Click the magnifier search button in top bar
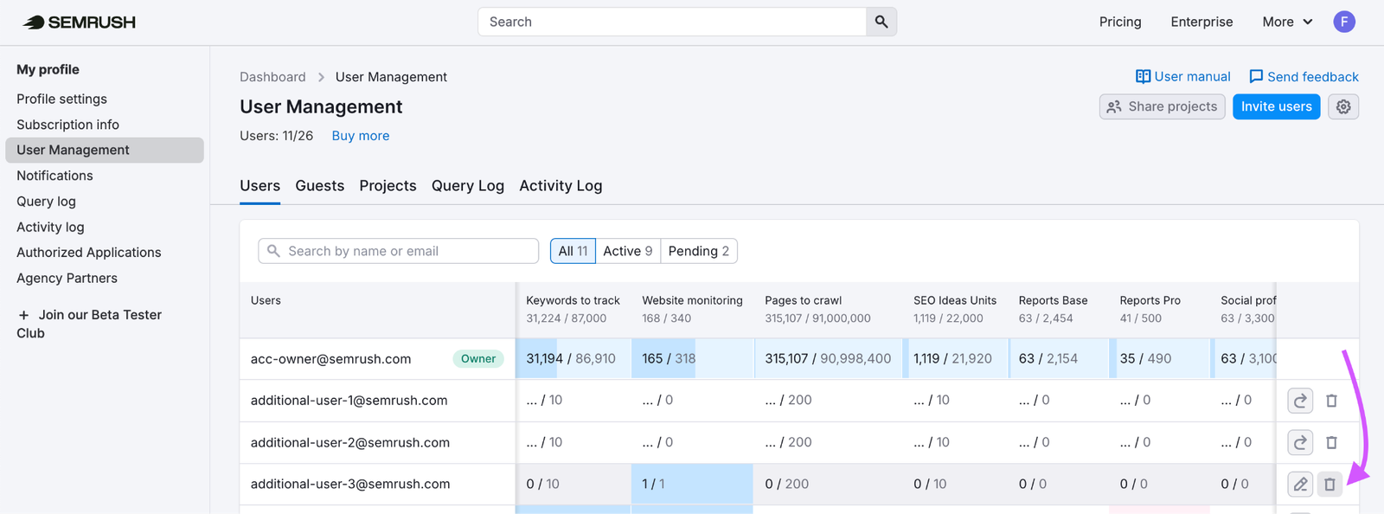Image resolution: width=1384 pixels, height=514 pixels. click(881, 22)
